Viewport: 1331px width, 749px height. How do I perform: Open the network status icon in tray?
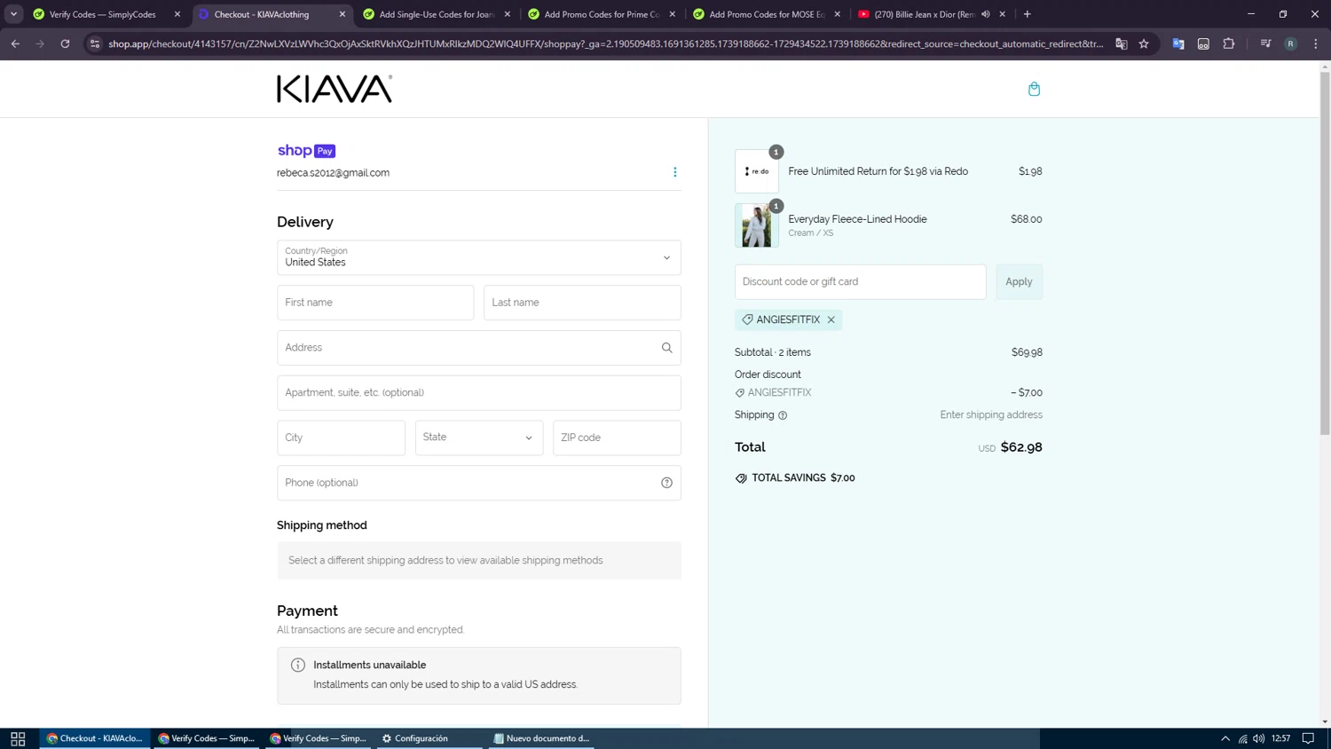(1243, 738)
